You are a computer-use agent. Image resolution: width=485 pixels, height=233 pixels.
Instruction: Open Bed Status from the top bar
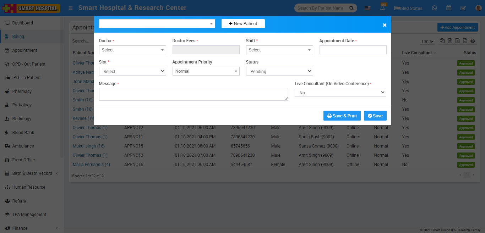coord(408,8)
